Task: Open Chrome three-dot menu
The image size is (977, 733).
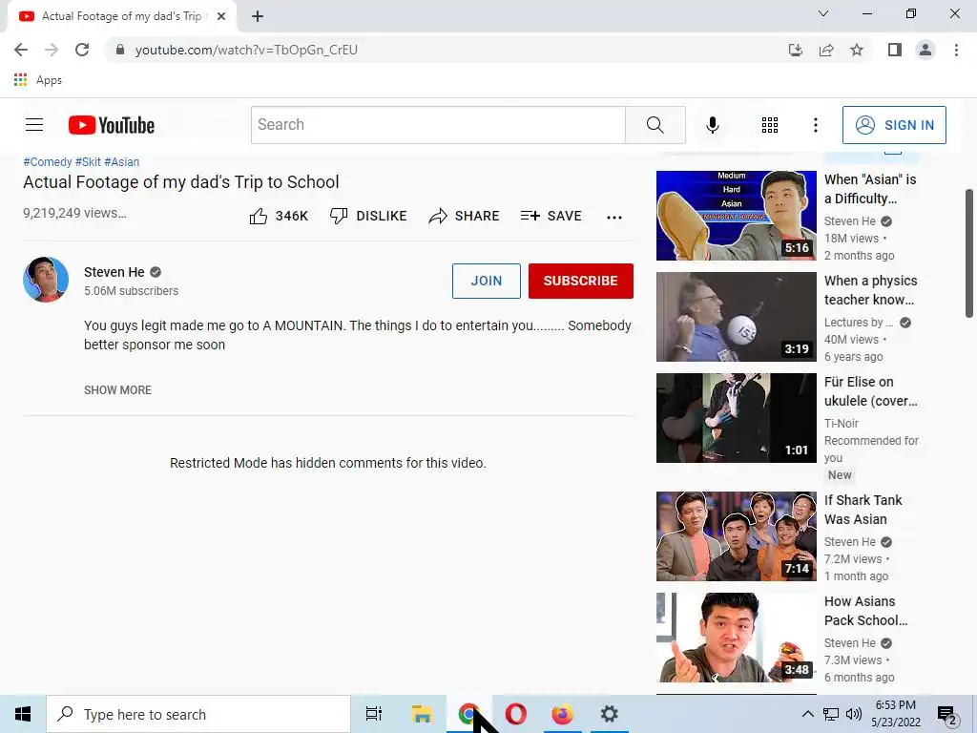Action: (956, 50)
